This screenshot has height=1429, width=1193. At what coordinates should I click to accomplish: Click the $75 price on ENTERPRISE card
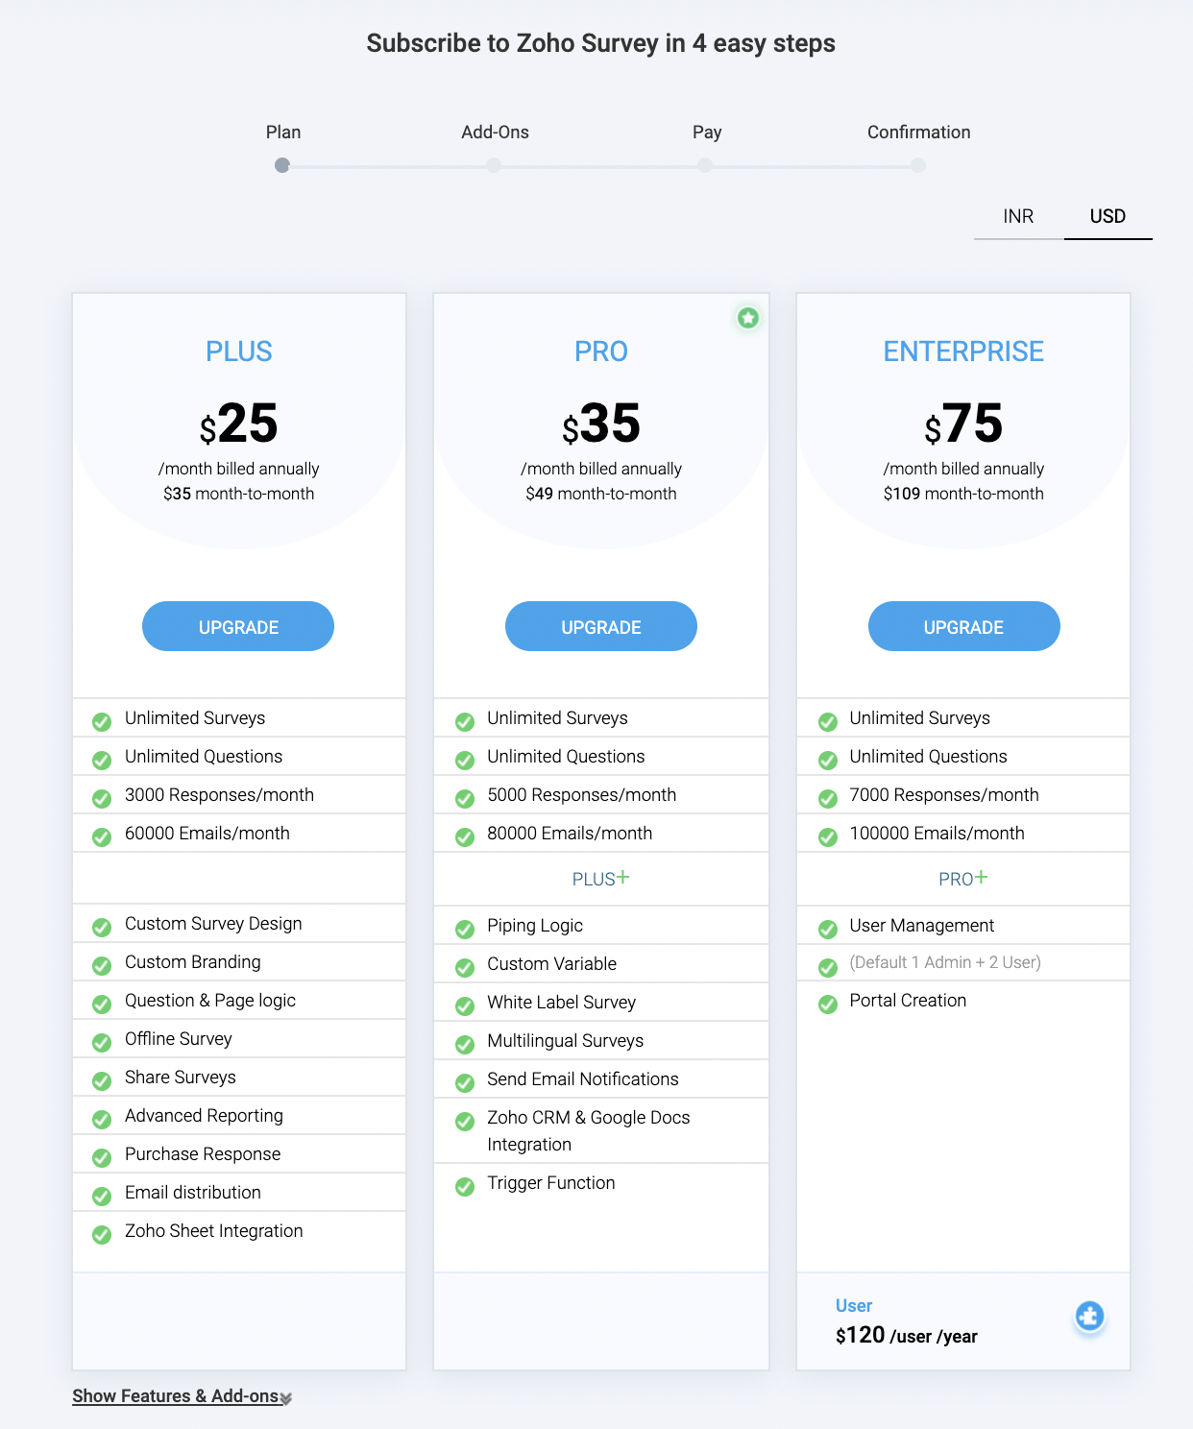tap(963, 424)
